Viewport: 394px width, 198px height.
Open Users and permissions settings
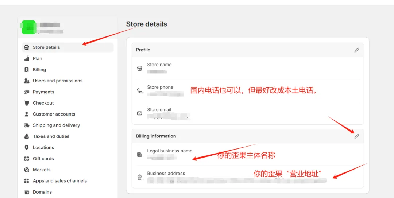coord(57,81)
